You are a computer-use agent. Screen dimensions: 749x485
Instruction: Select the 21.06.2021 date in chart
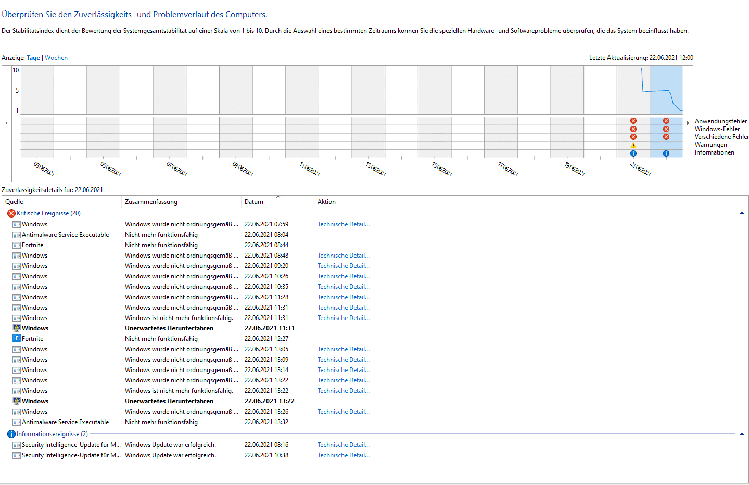click(x=641, y=169)
